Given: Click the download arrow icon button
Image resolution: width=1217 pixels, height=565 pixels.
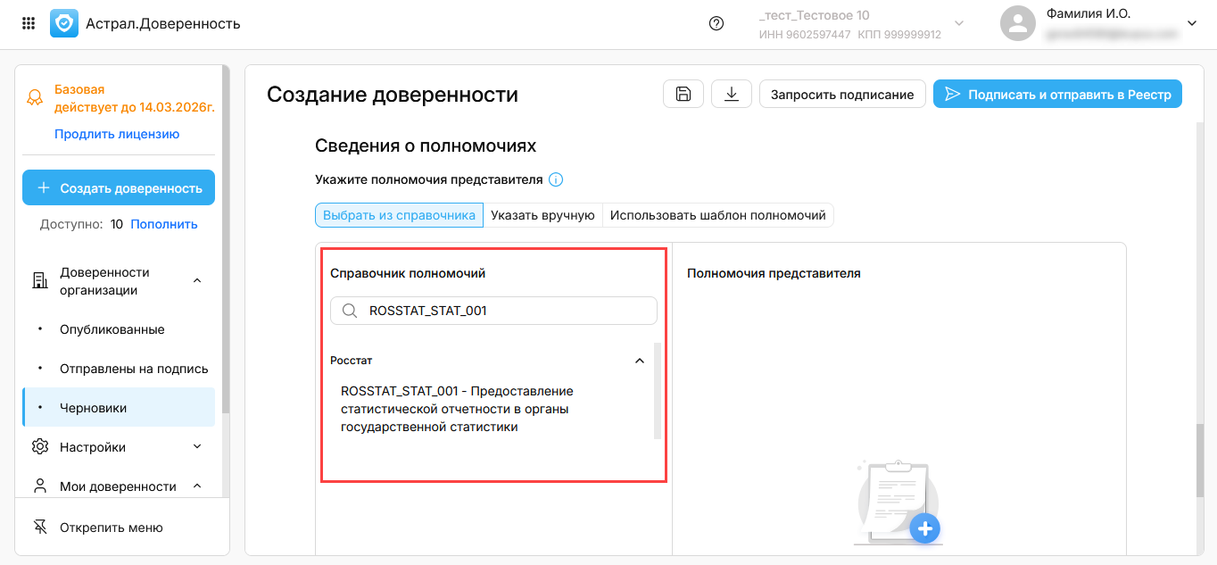Looking at the screenshot, I should coord(732,95).
